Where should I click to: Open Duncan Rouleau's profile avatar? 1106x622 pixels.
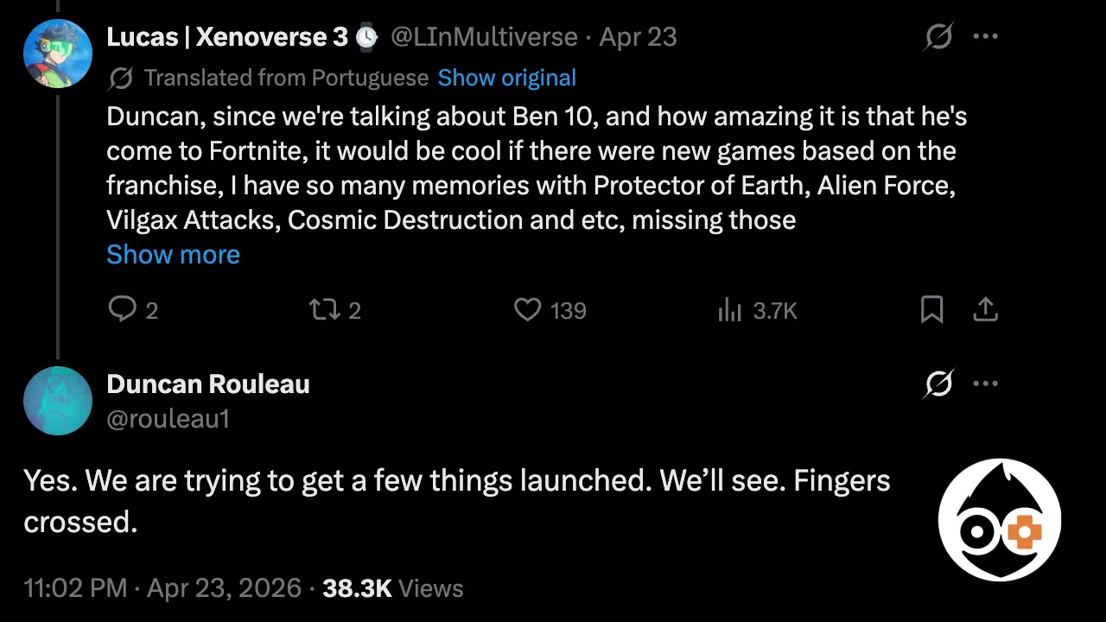[58, 401]
